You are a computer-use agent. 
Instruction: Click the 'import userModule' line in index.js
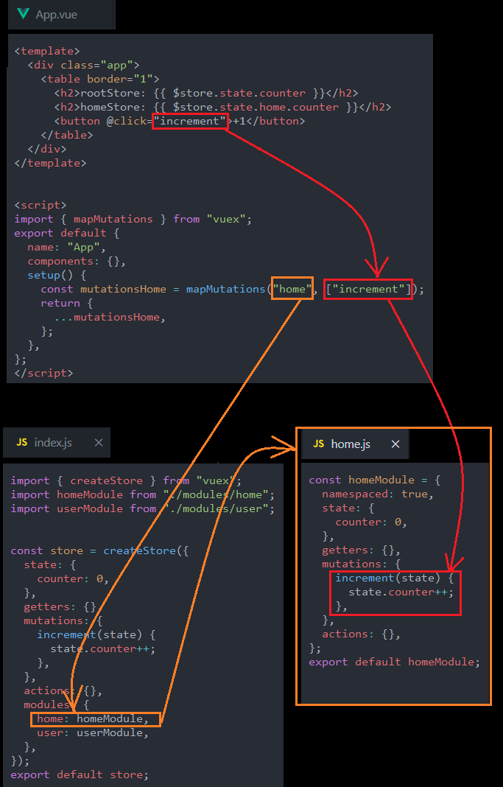pyautogui.click(x=142, y=508)
